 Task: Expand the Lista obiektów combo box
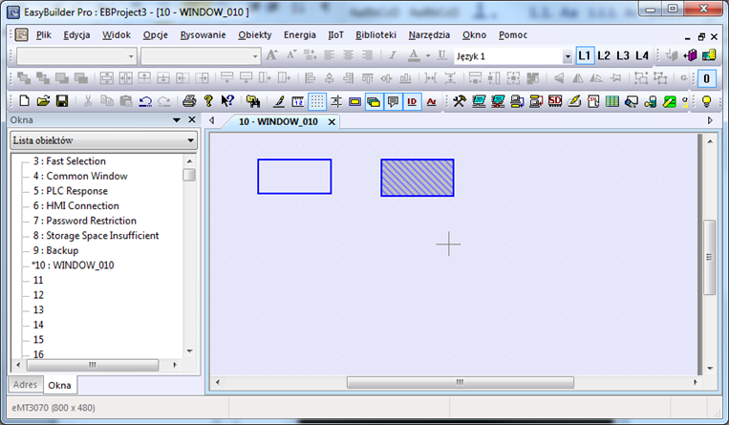coord(190,140)
